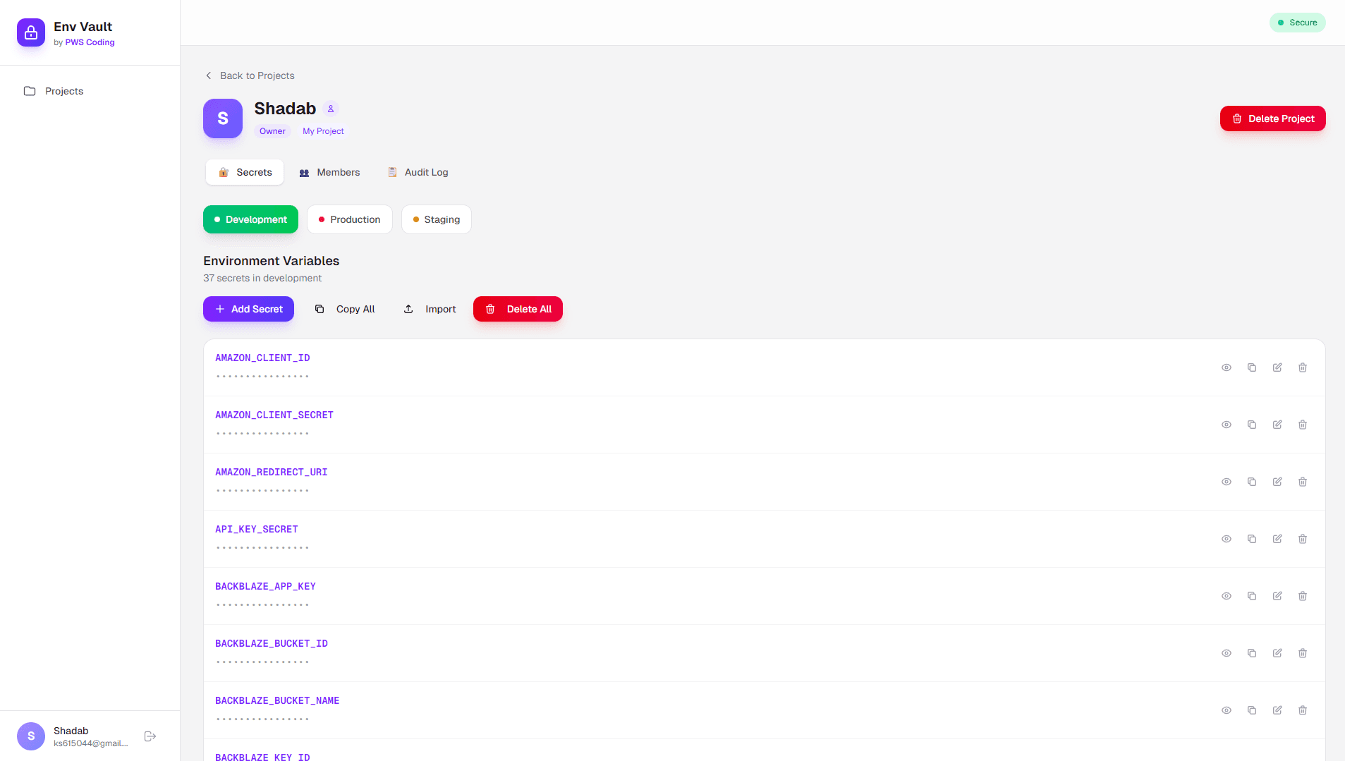The image size is (1345, 761).
Task: Copy the BACKBLAZE_BUCKET_NAME value
Action: pyautogui.click(x=1252, y=710)
